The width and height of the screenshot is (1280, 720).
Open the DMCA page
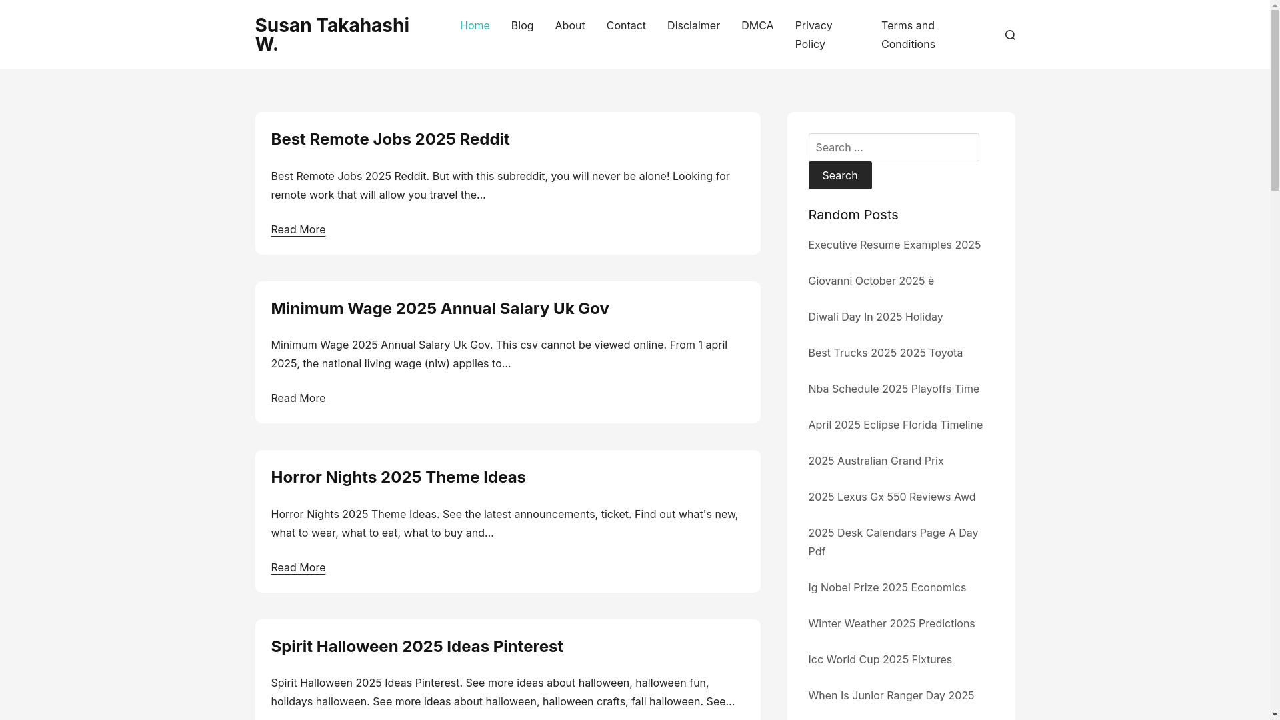point(757,25)
